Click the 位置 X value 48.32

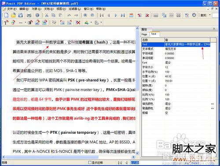[168, 76]
